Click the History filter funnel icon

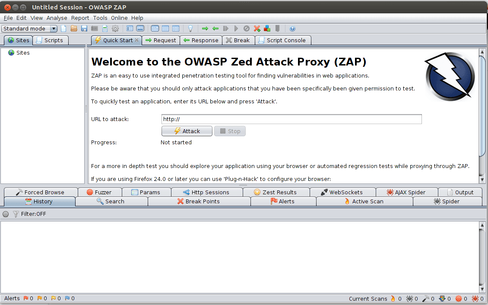click(16, 214)
